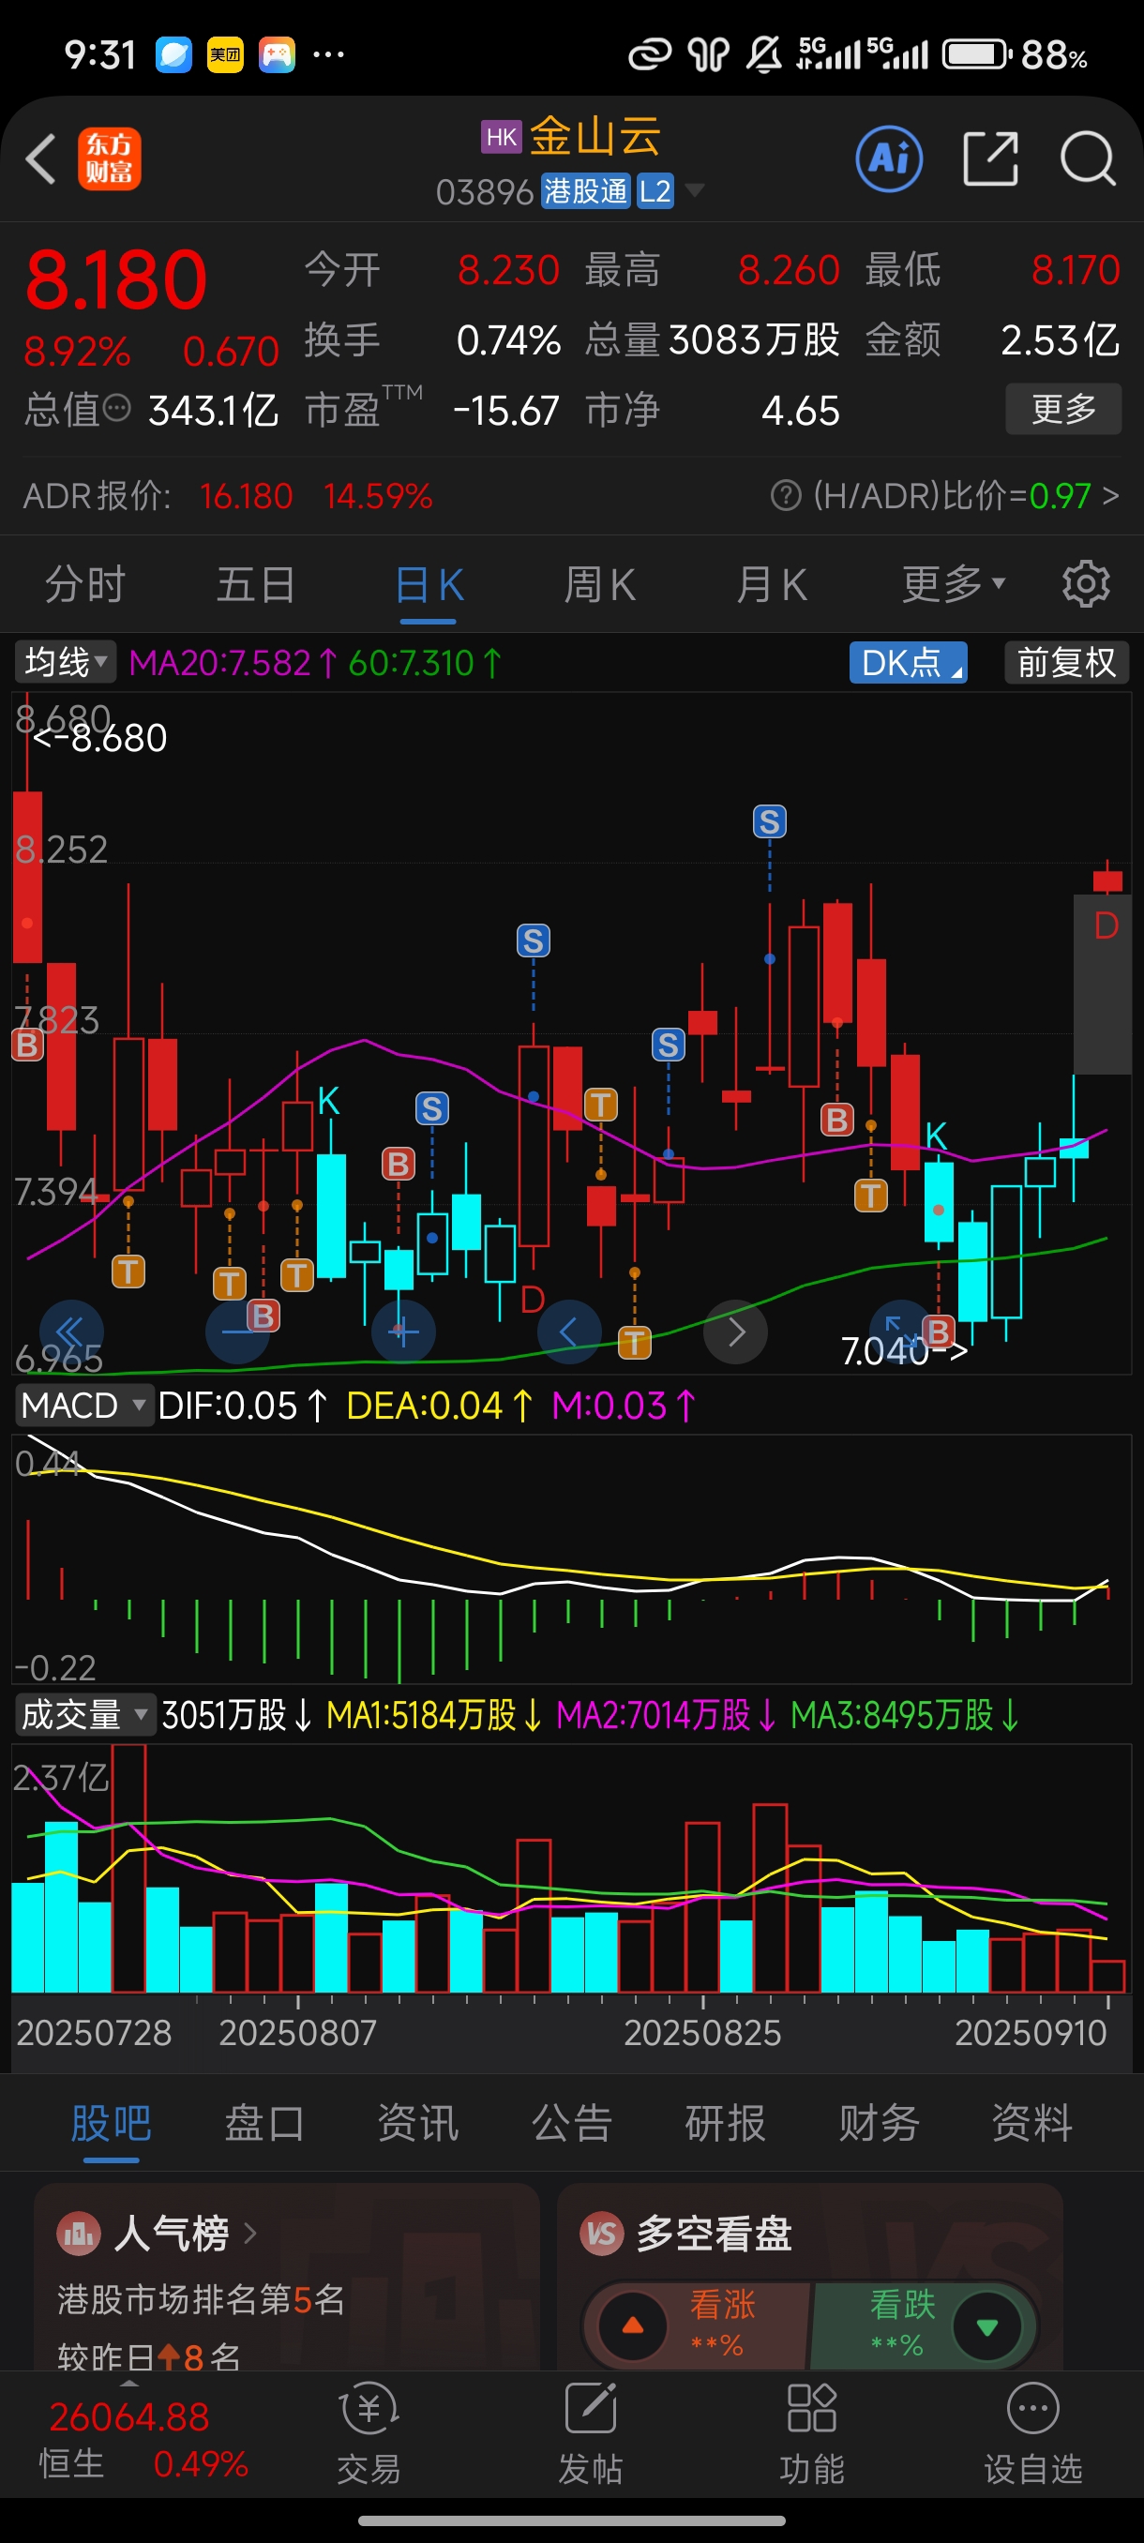The height and width of the screenshot is (2543, 1144).
Task: Tap the 港股通 badge
Action: point(585,190)
